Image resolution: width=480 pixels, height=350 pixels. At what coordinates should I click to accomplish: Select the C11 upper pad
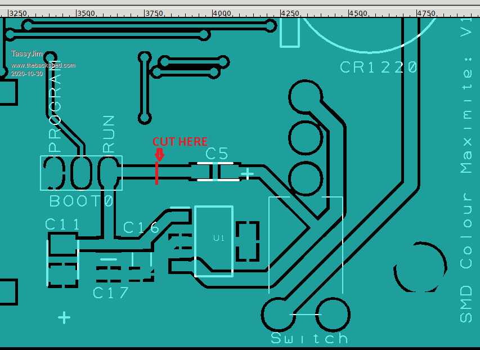tap(62, 244)
